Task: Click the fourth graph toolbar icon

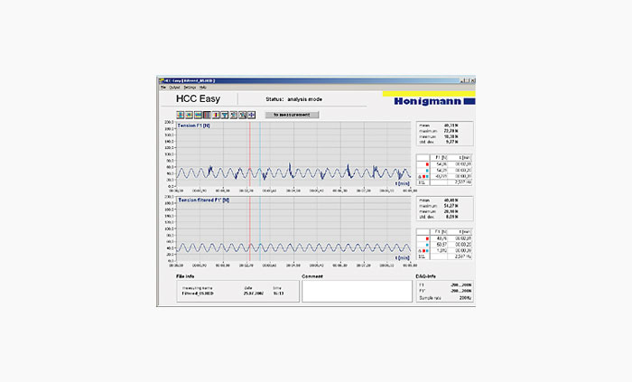Action: point(207,115)
